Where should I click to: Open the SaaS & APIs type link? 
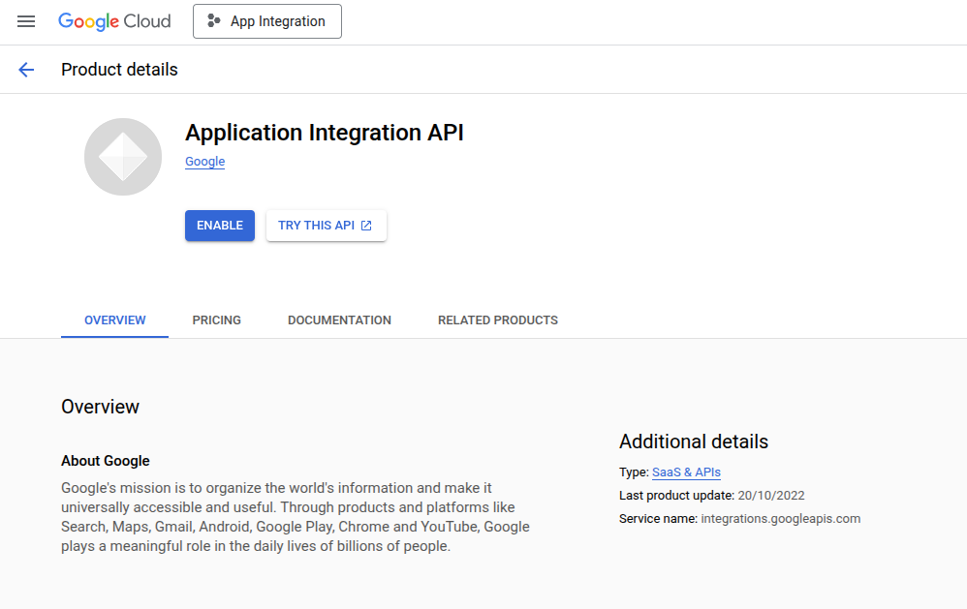point(686,472)
